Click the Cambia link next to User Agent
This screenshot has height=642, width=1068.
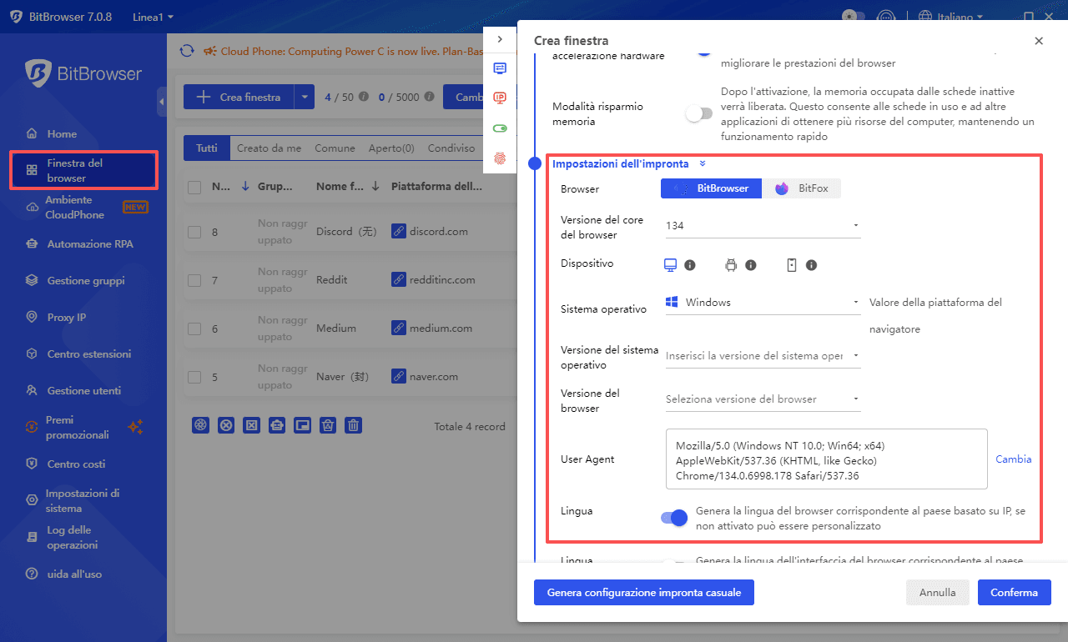1013,459
